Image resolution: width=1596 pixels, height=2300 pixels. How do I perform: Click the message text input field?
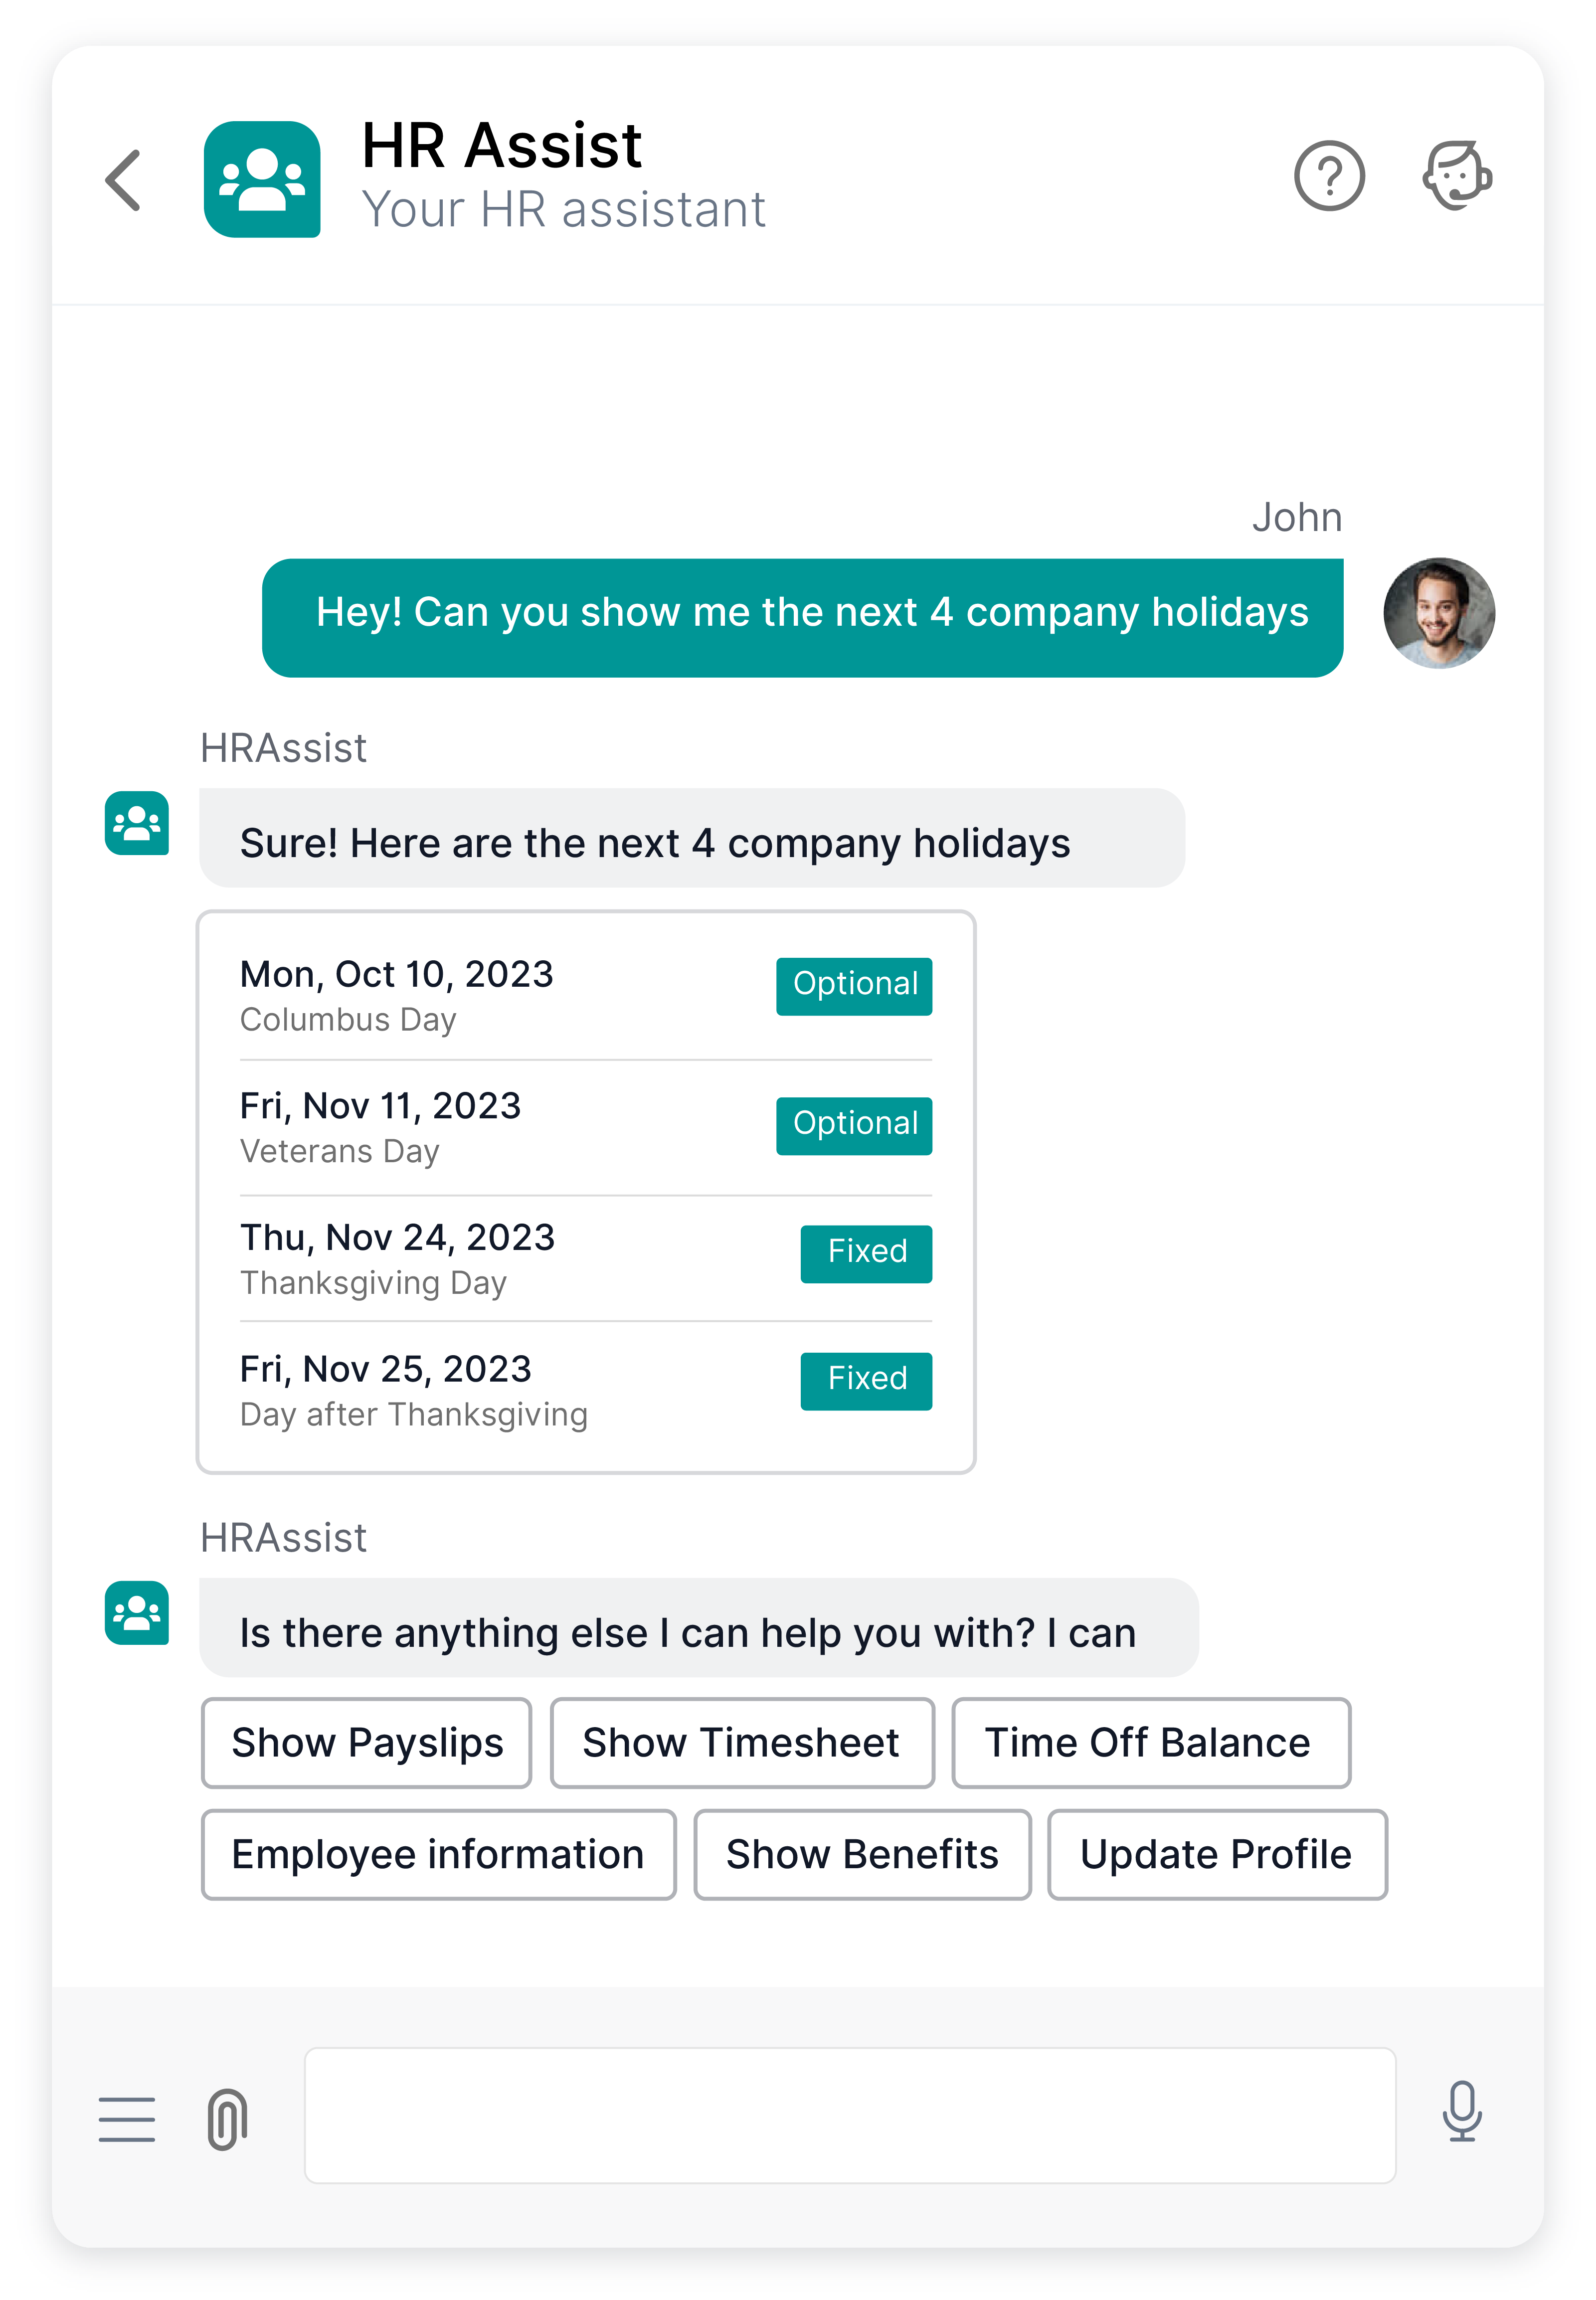click(x=850, y=2116)
